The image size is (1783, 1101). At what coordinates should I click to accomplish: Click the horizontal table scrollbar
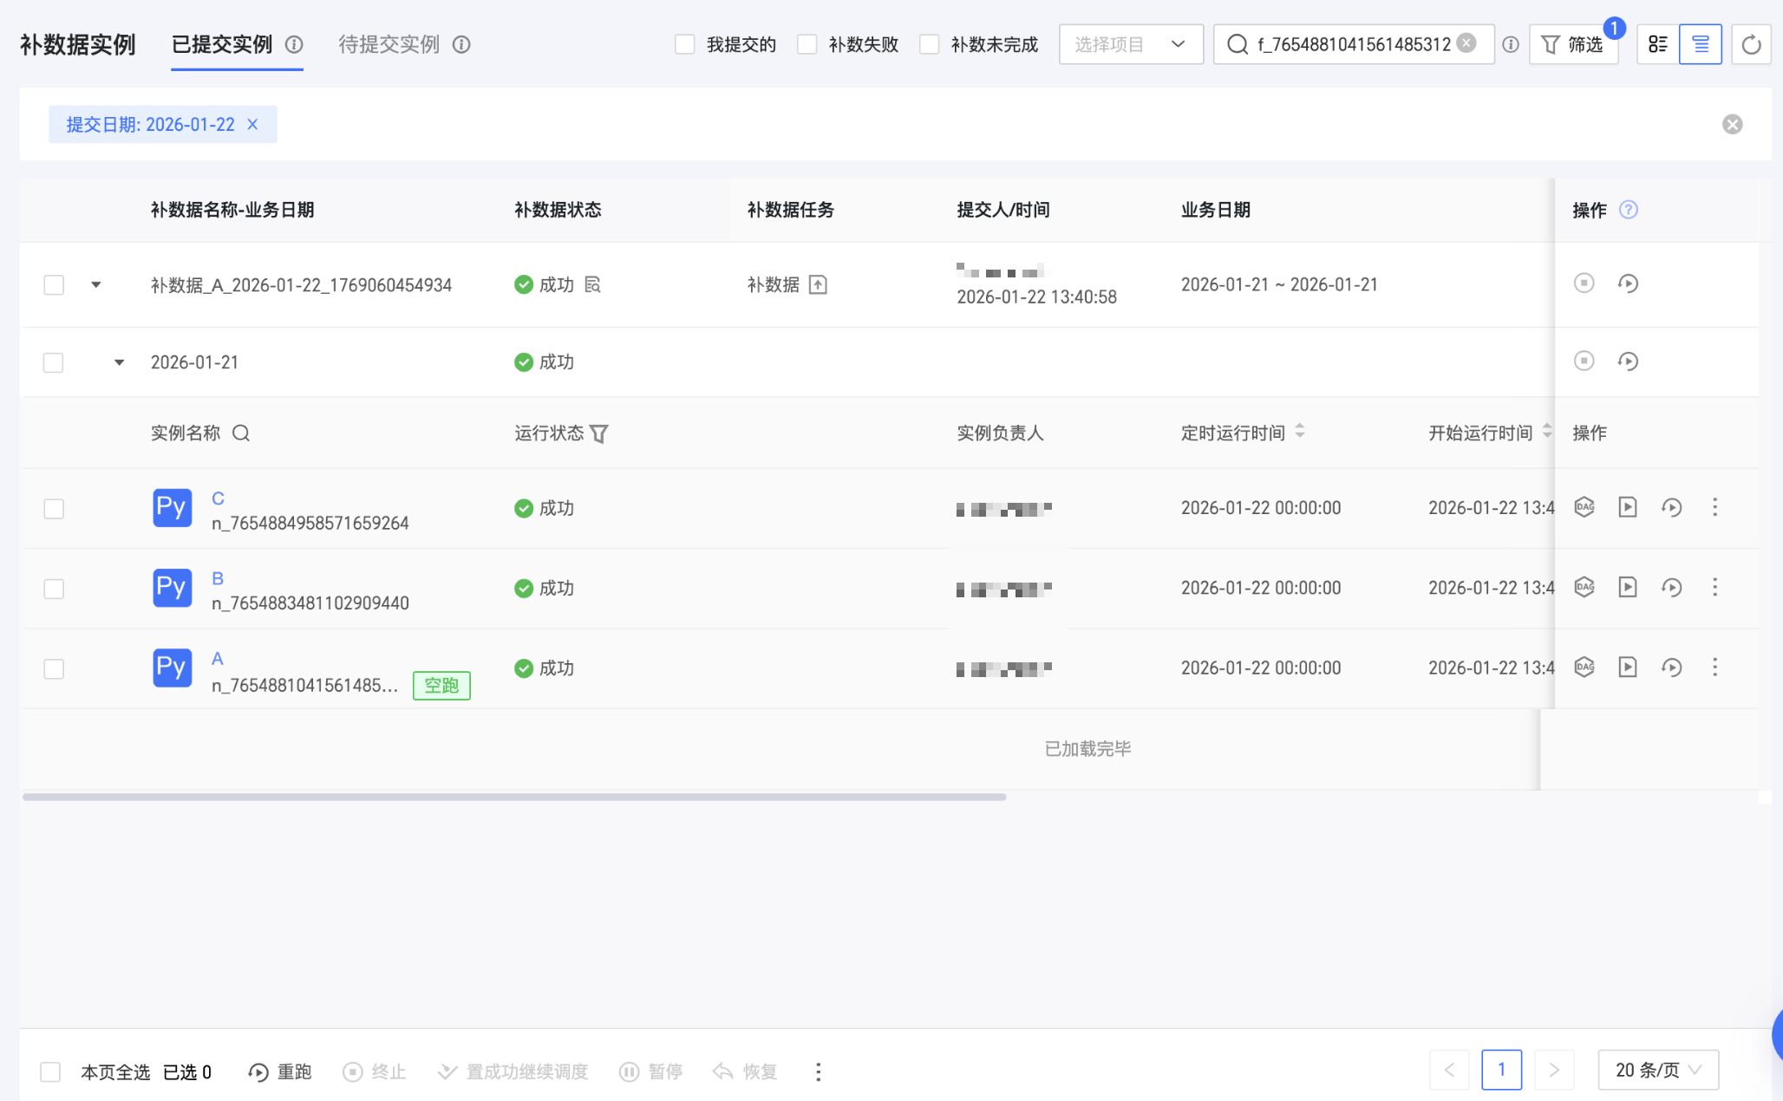point(513,797)
